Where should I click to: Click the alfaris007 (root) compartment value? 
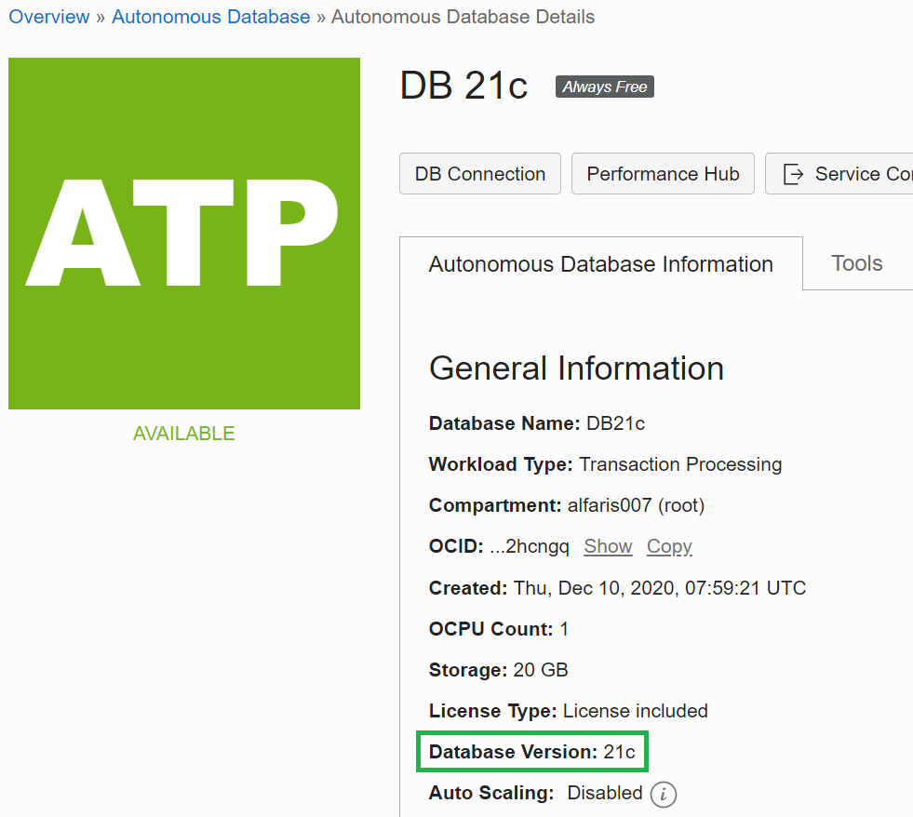(x=636, y=505)
